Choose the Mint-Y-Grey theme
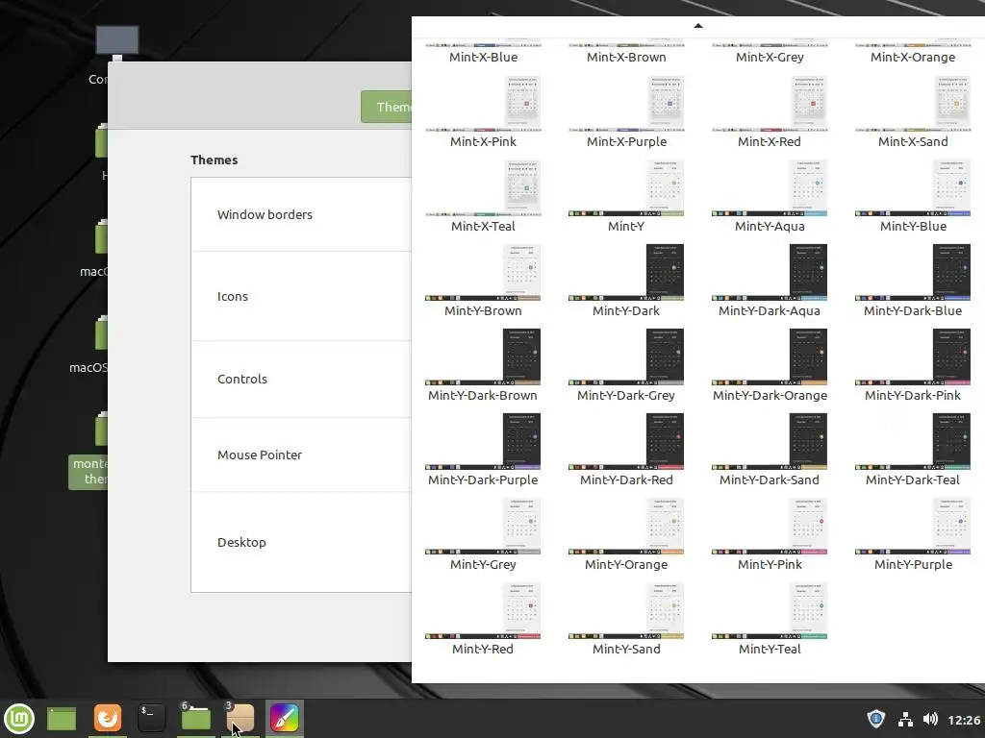 483,535
